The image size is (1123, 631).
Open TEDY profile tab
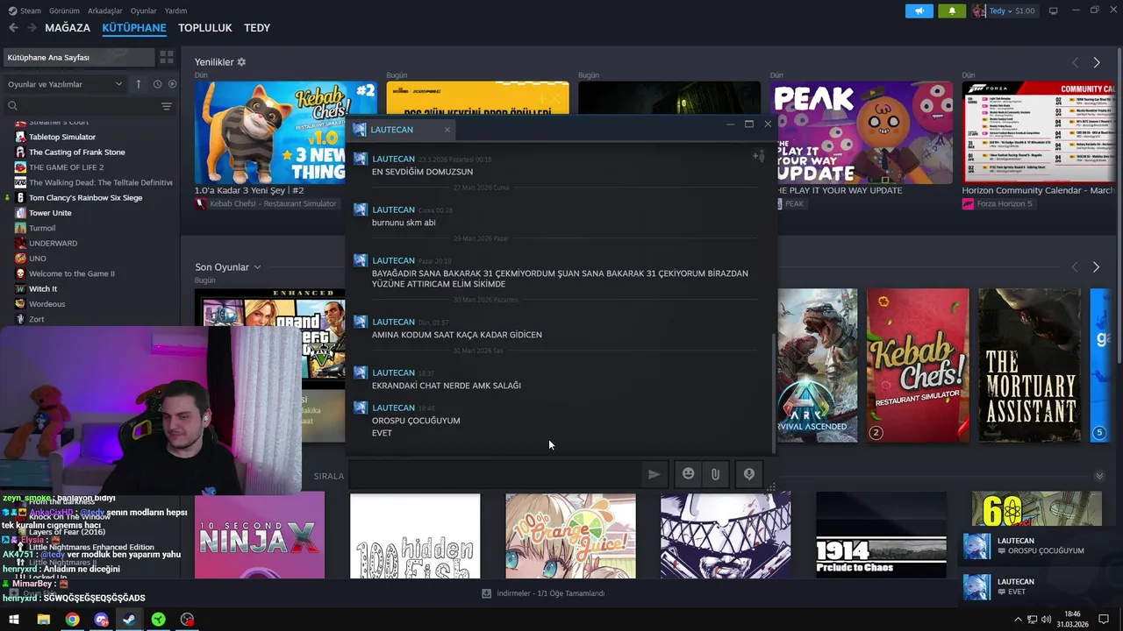(x=257, y=28)
